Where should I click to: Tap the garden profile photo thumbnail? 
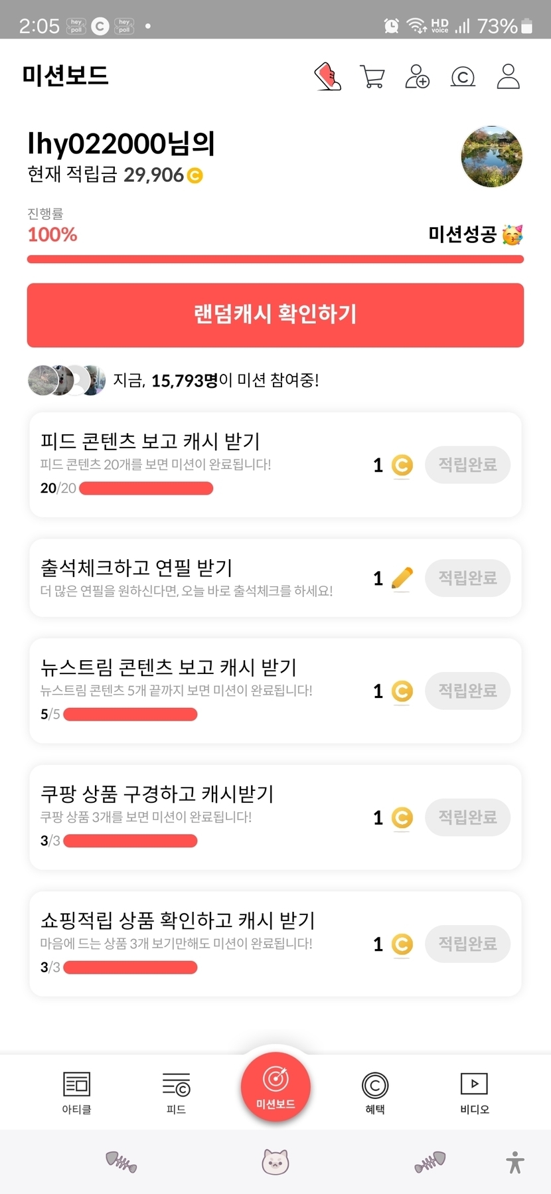(x=491, y=157)
